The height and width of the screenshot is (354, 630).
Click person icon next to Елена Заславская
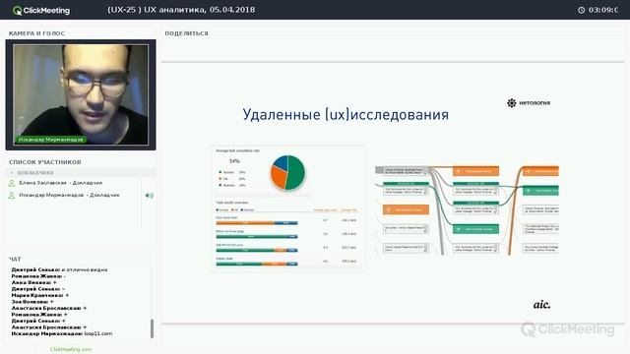[12, 183]
